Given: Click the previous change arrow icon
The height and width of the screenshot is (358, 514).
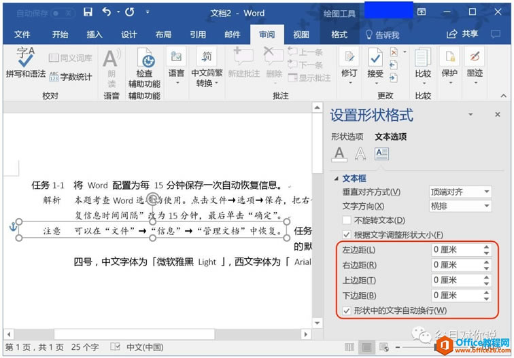Looking at the screenshot, I should pos(394,65).
